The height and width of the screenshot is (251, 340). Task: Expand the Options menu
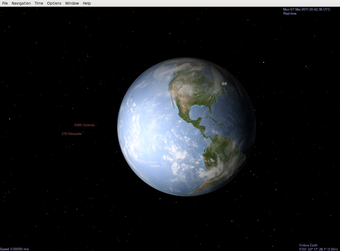(x=54, y=3)
